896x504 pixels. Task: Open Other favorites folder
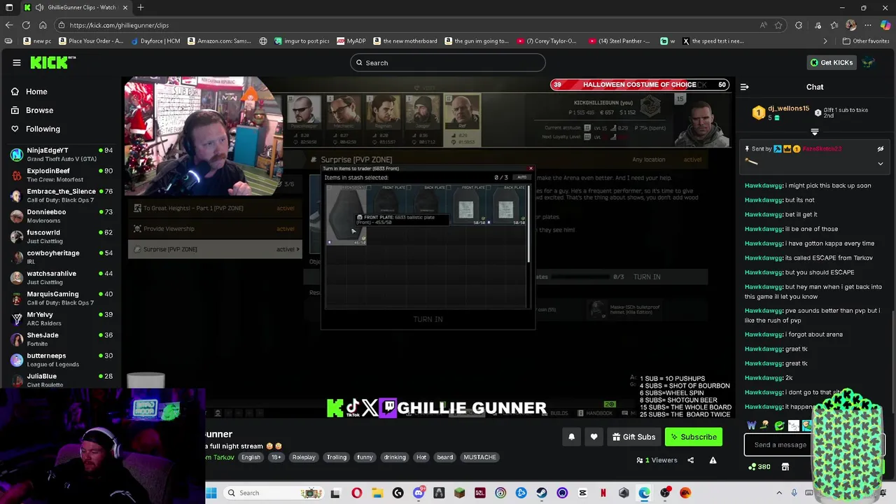coord(866,41)
